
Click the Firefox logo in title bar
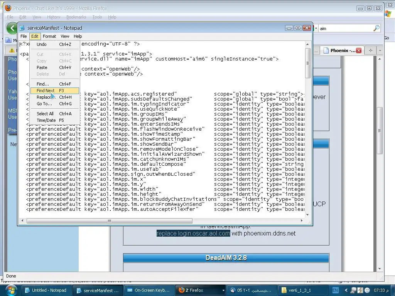click(x=8, y=8)
